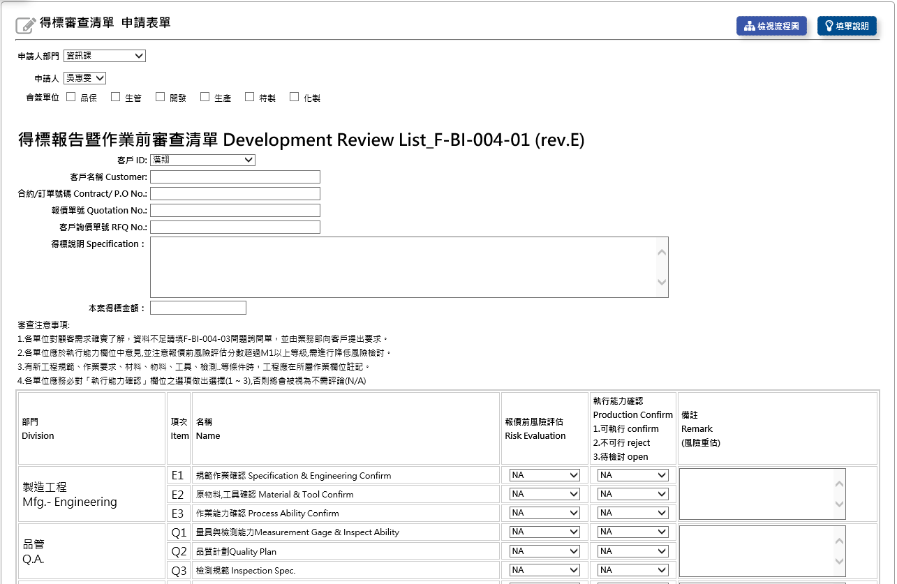Image resolution: width=897 pixels, height=584 pixels.
Task: Focus the Contract/P.O No. text field
Action: (235, 193)
